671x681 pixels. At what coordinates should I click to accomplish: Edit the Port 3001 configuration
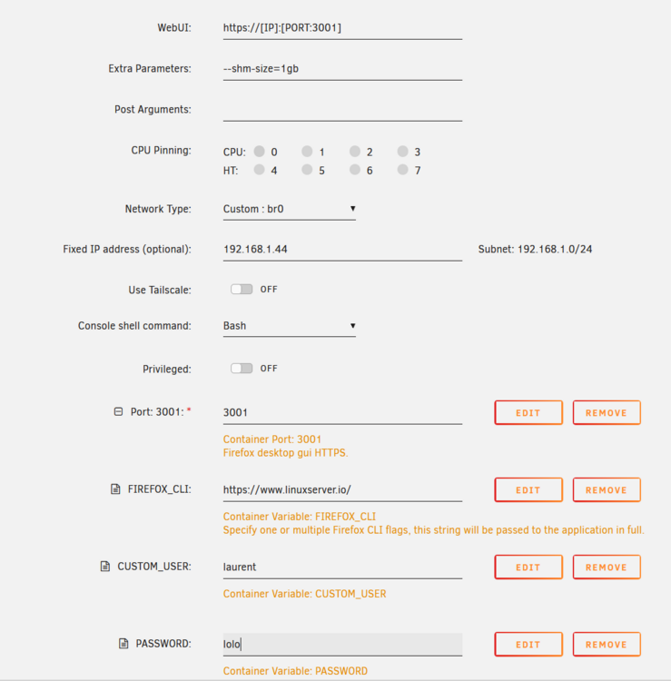pyautogui.click(x=528, y=412)
